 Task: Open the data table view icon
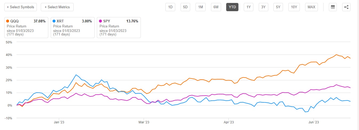coord(333,7)
